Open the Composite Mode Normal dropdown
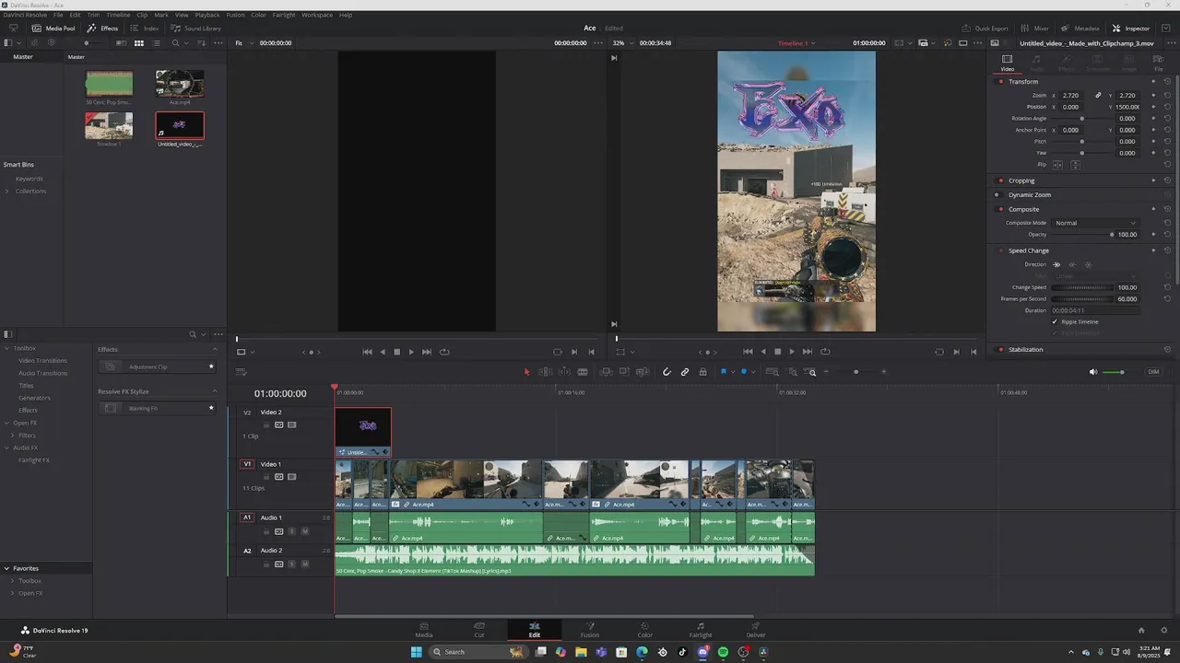The image size is (1180, 663). pyautogui.click(x=1095, y=223)
